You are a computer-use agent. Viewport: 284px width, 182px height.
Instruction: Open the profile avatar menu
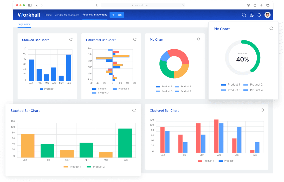[x=267, y=15]
